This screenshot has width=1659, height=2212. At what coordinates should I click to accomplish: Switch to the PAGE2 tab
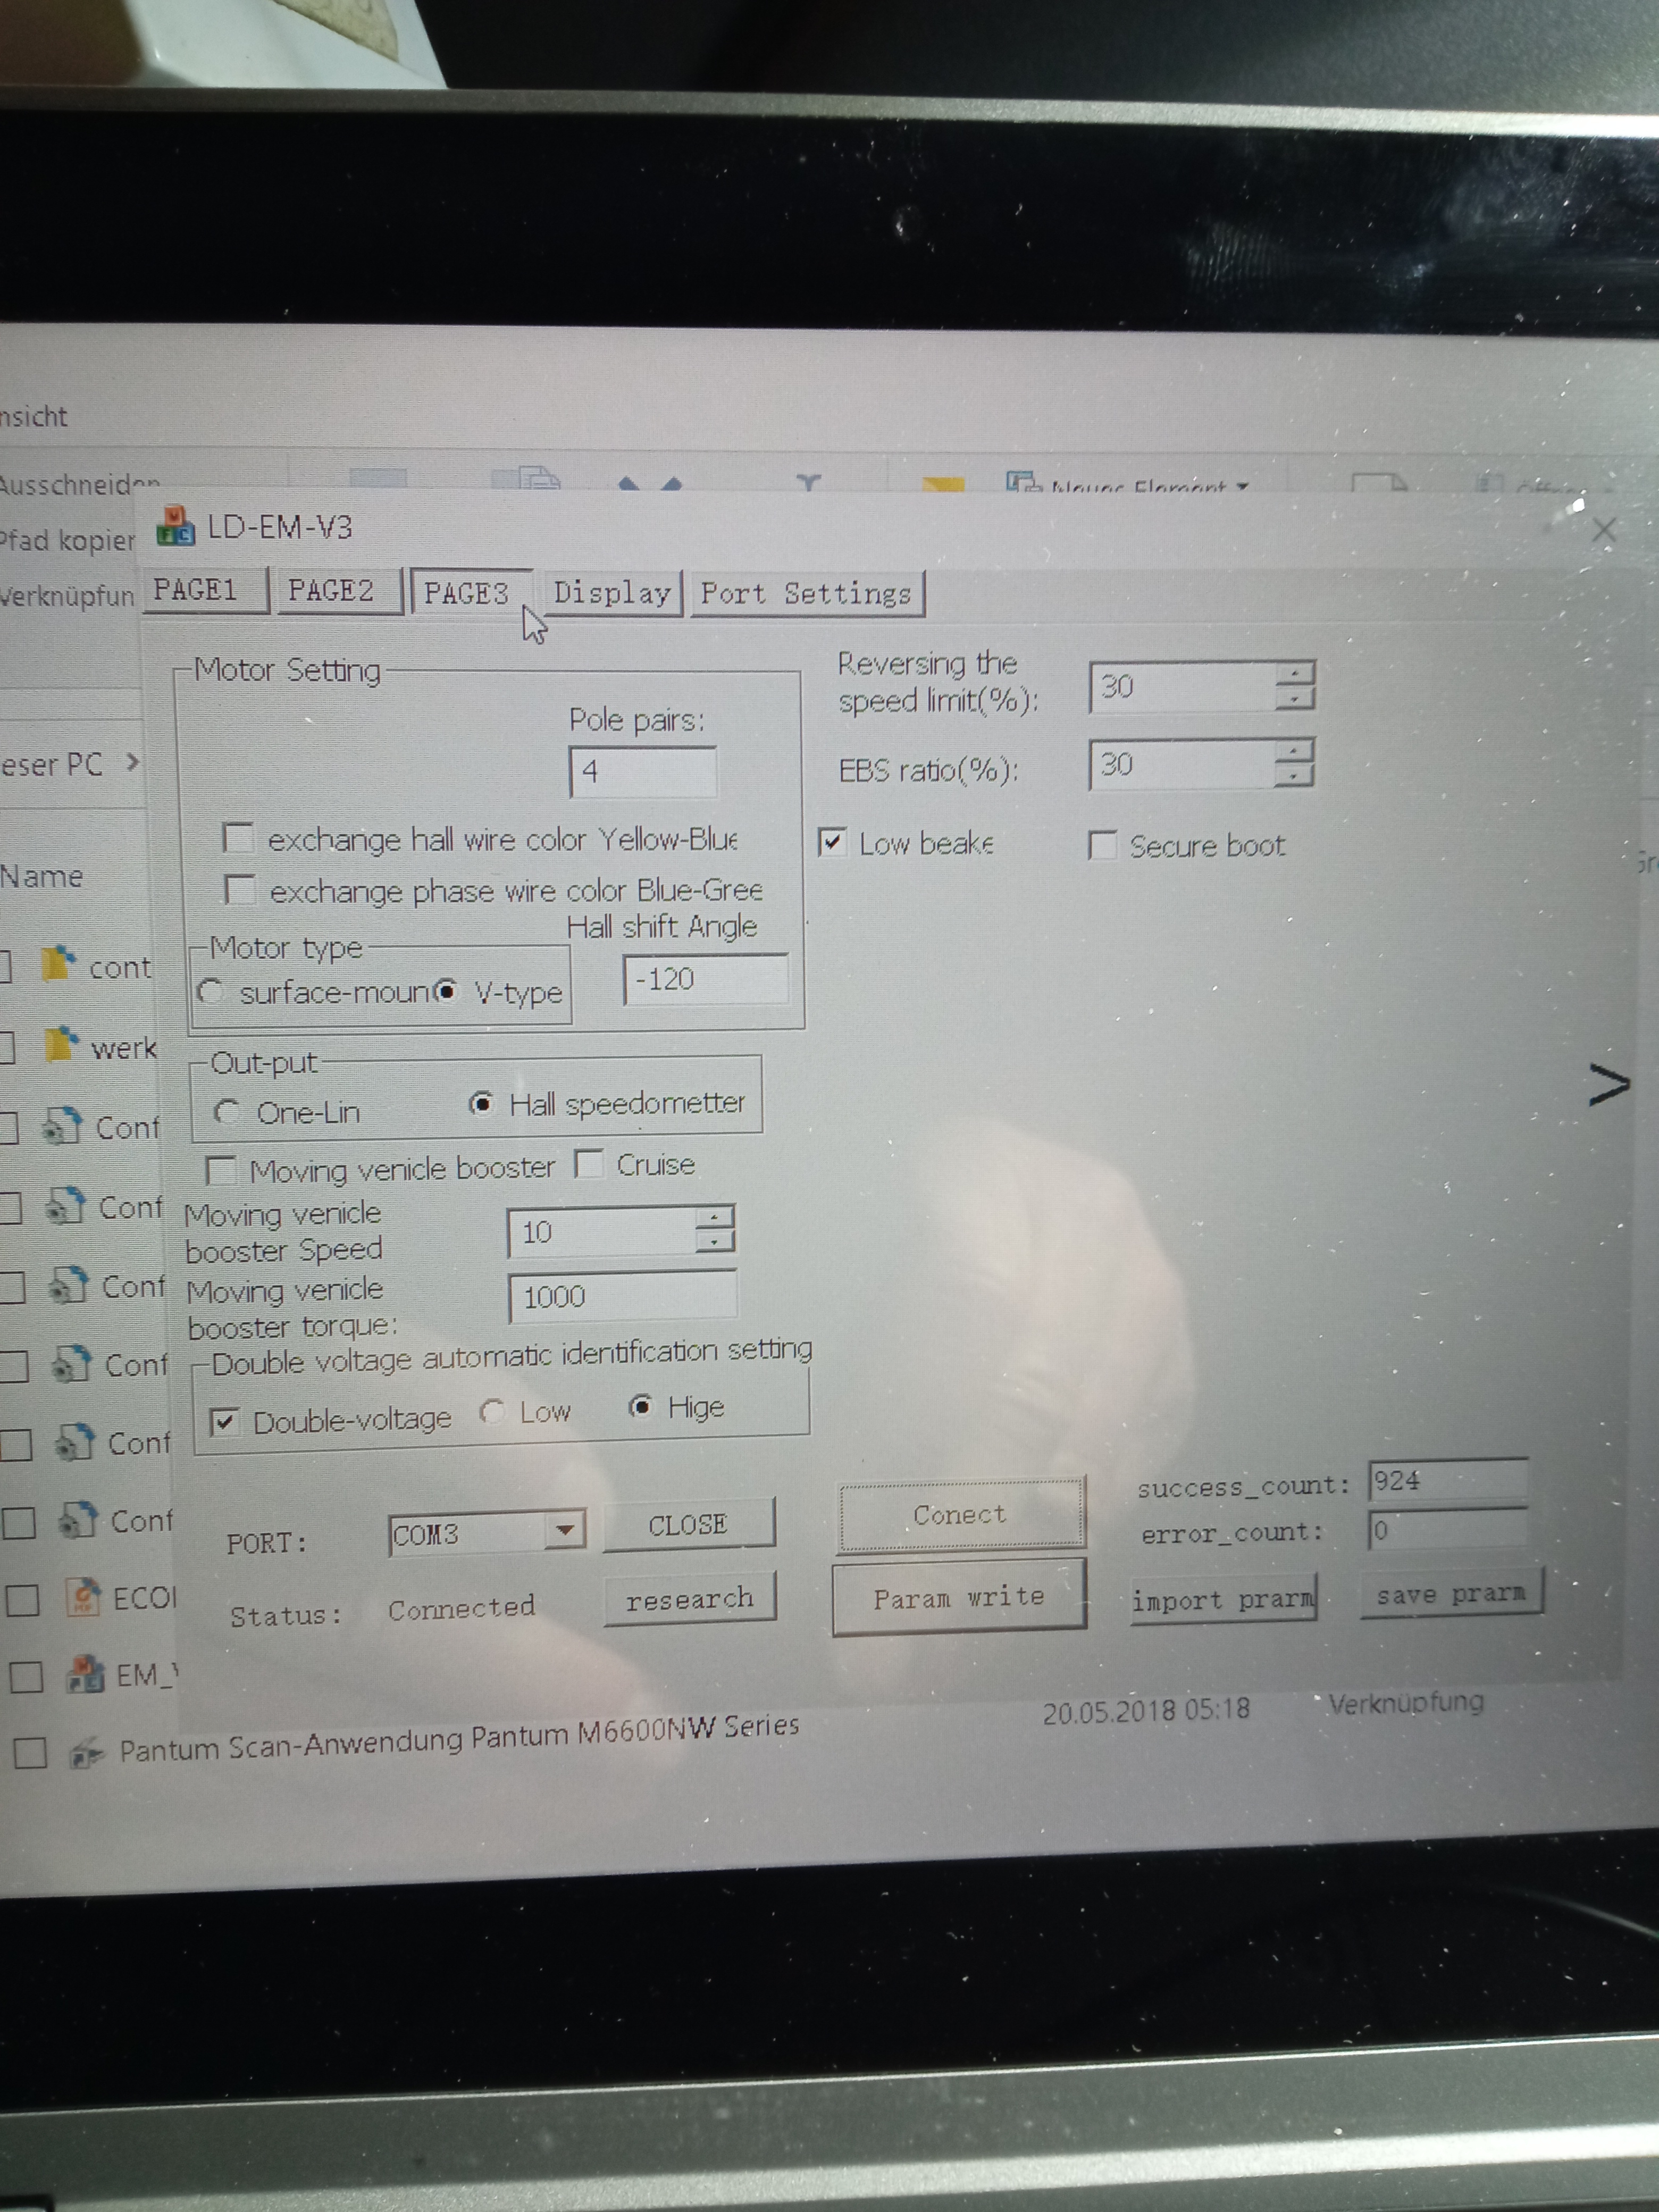click(x=331, y=590)
